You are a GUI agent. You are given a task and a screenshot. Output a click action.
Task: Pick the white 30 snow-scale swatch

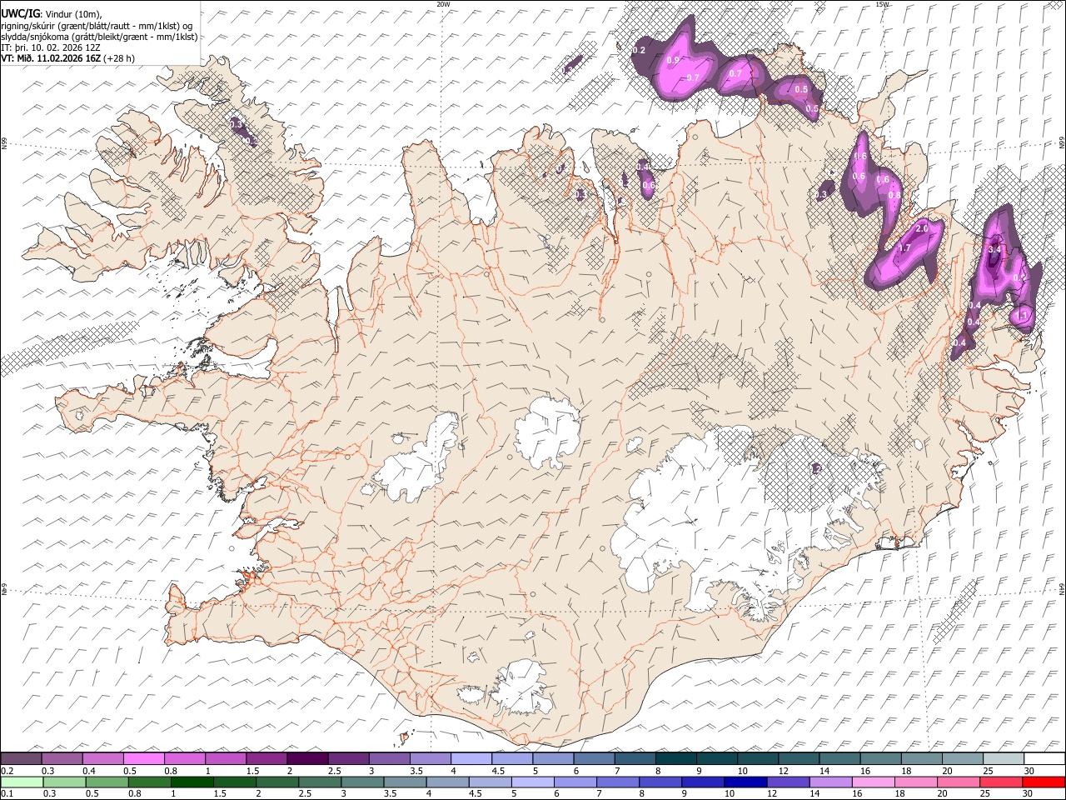(x=1044, y=758)
